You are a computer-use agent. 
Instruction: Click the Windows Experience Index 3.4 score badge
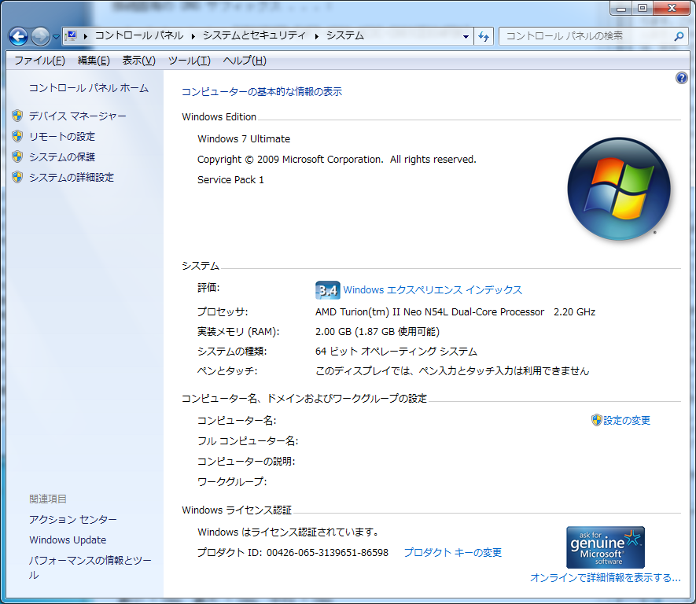click(327, 290)
